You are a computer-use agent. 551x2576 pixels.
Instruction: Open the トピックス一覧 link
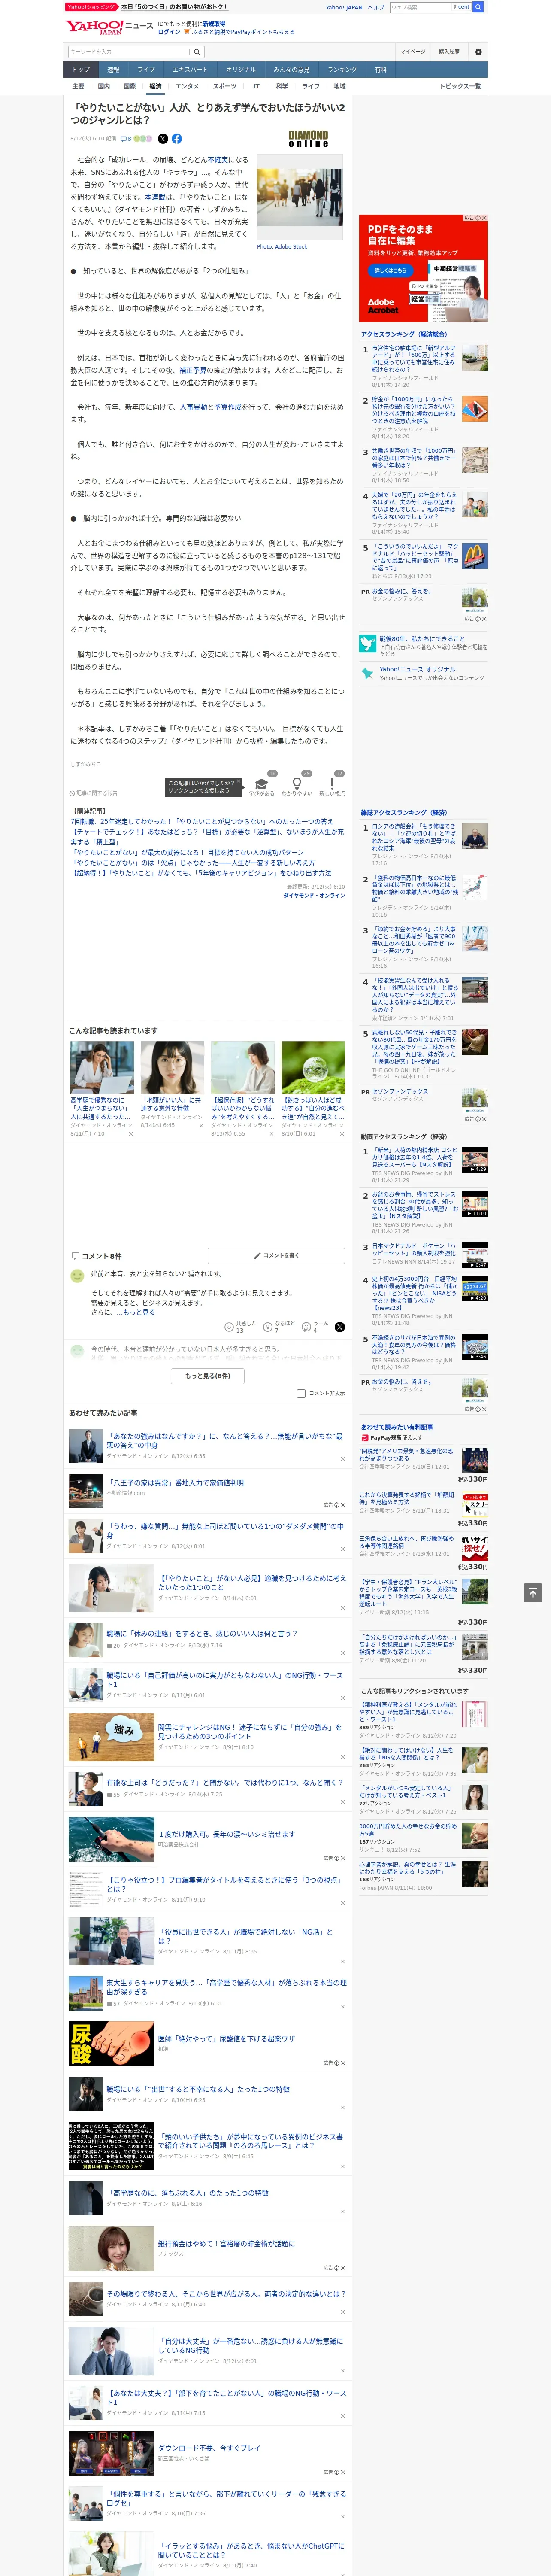coord(460,86)
